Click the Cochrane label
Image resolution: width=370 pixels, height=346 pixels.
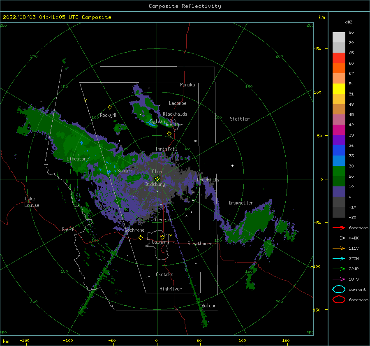pos(134,230)
